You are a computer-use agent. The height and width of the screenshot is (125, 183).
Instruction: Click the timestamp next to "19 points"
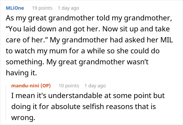(68, 8)
